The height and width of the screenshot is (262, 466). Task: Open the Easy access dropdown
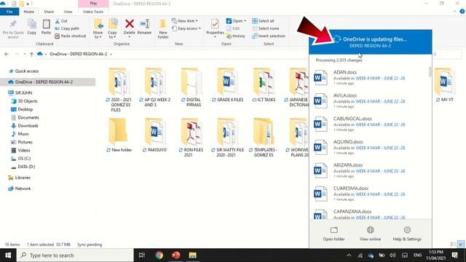pos(186,28)
